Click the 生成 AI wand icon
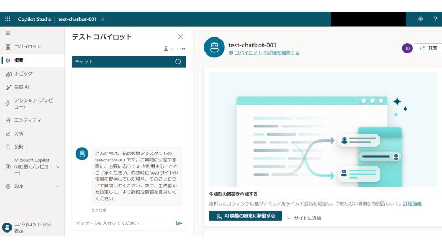The height and width of the screenshot is (248, 442). (8, 88)
